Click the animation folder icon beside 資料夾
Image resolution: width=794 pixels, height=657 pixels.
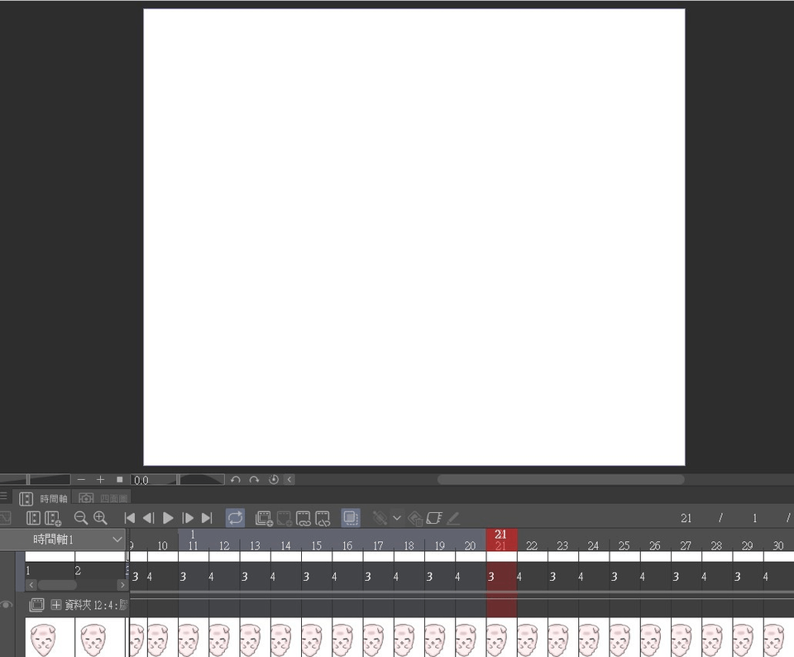pyautogui.click(x=37, y=604)
